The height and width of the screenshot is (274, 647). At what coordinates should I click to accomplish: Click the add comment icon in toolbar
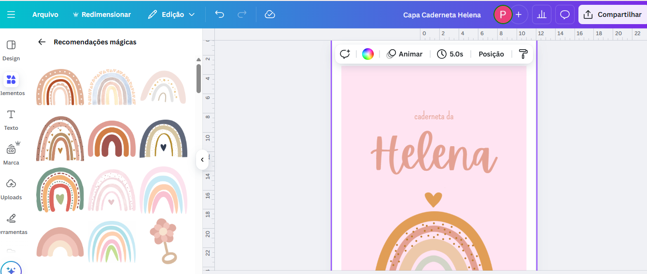pos(345,54)
